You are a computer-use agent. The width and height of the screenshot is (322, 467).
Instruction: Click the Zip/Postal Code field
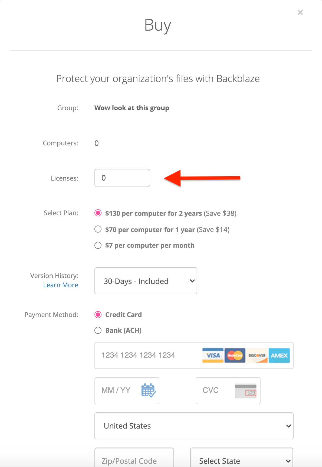[x=134, y=458]
